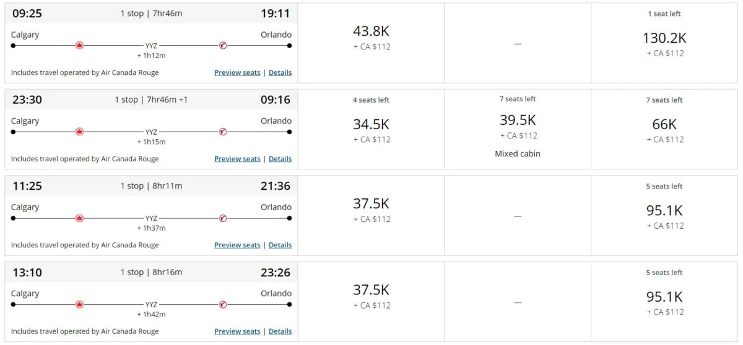Viewport: 743px width, 345px height.
Task: Click Air Canada maple leaf icon on 23:30 flight
Action: pyautogui.click(x=79, y=132)
